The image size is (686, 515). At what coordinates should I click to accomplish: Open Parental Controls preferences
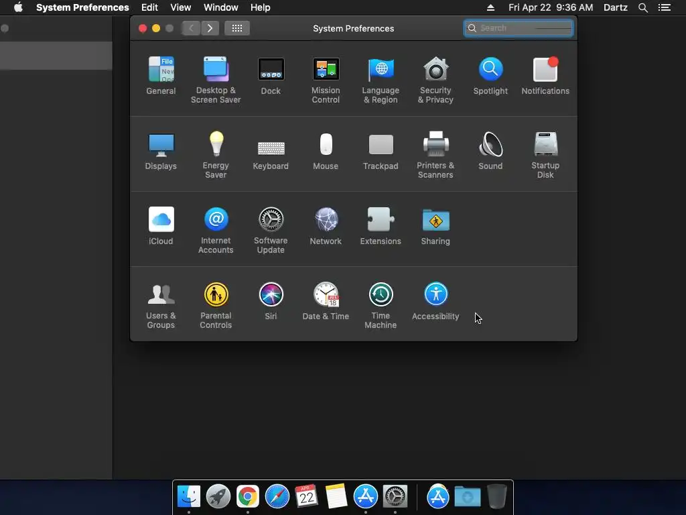point(216,305)
